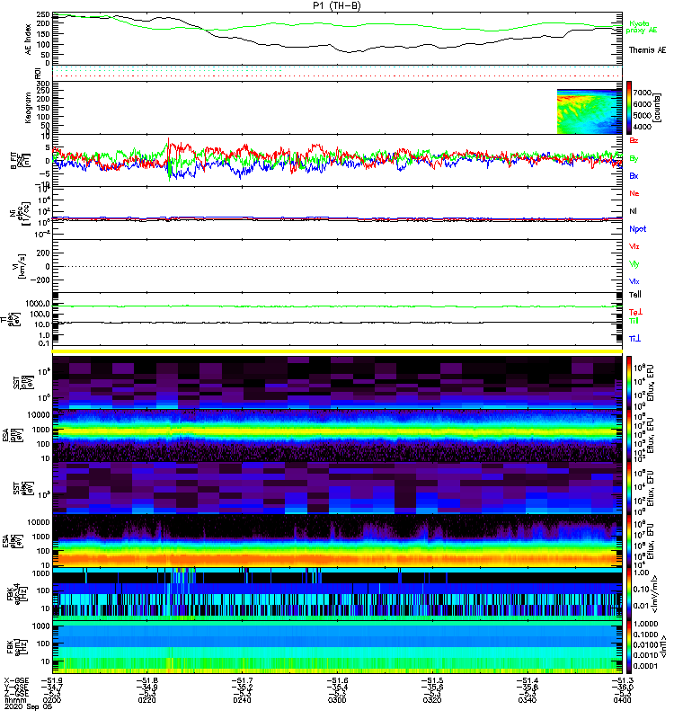Click the 7000 tick on Keogram color bar
This screenshot has width=674, height=719.
click(643, 93)
